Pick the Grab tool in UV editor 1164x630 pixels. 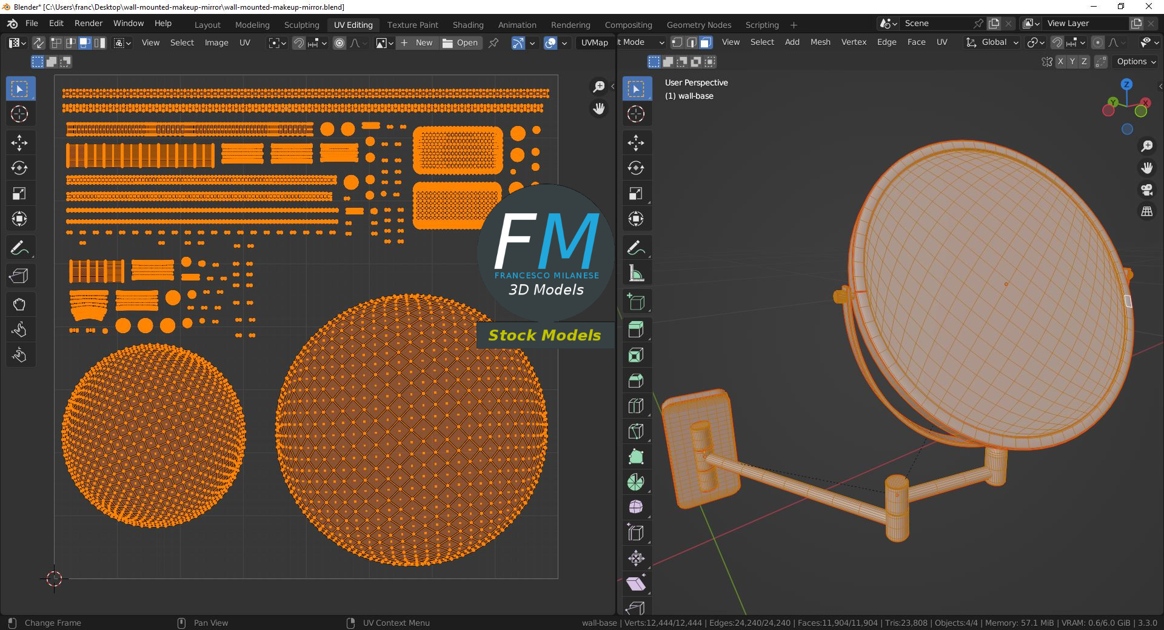(x=19, y=304)
